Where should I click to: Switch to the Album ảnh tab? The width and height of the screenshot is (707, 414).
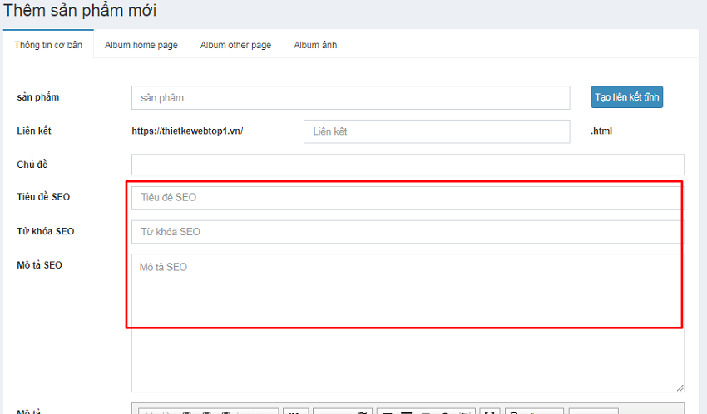315,45
